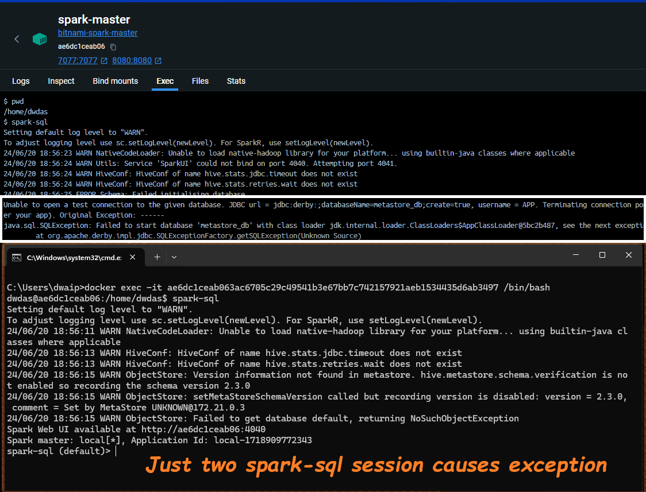Close the cmd.exe terminal tab
Image resolution: width=646 pixels, height=492 pixels.
(133, 257)
